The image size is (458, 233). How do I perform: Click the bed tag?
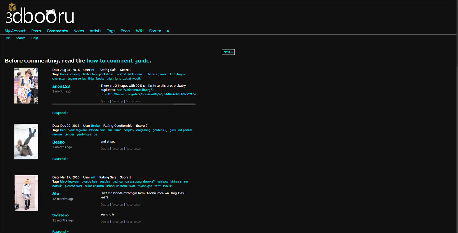(x=63, y=130)
